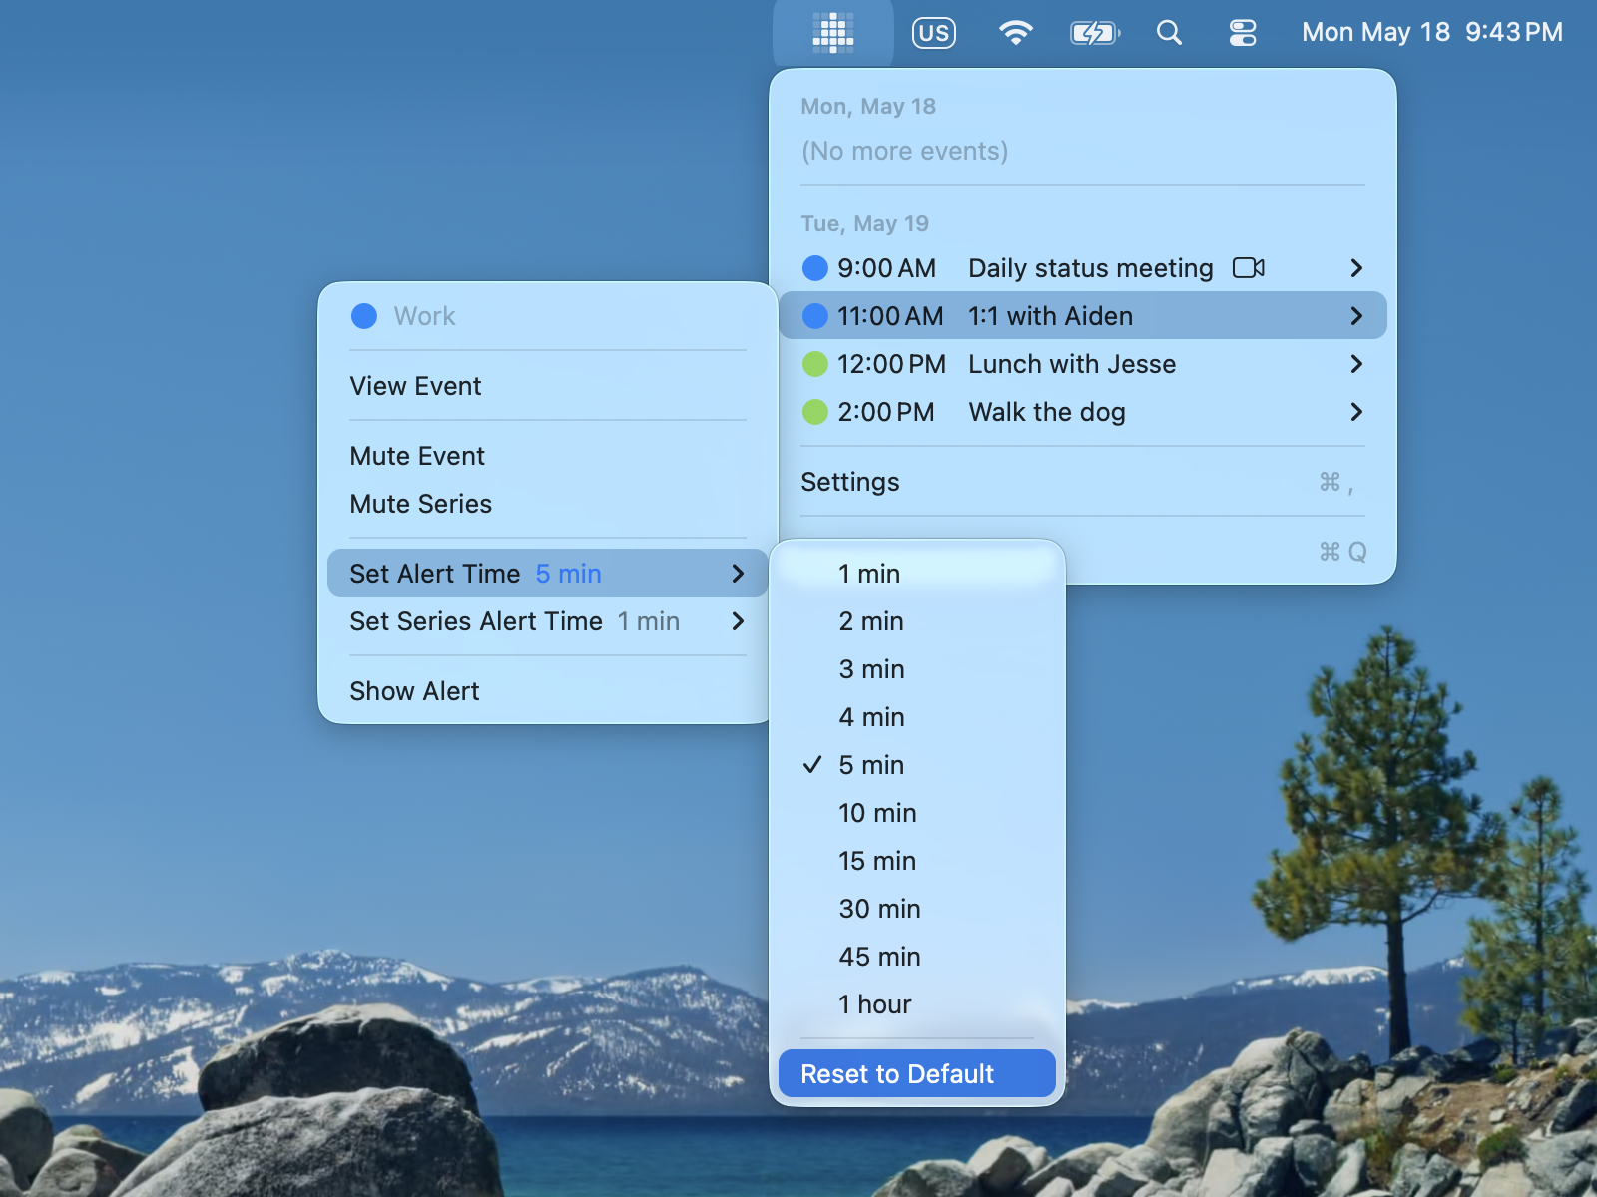Expand the Set Series Alert Time arrow
This screenshot has width=1597, height=1197.
[x=738, y=621]
